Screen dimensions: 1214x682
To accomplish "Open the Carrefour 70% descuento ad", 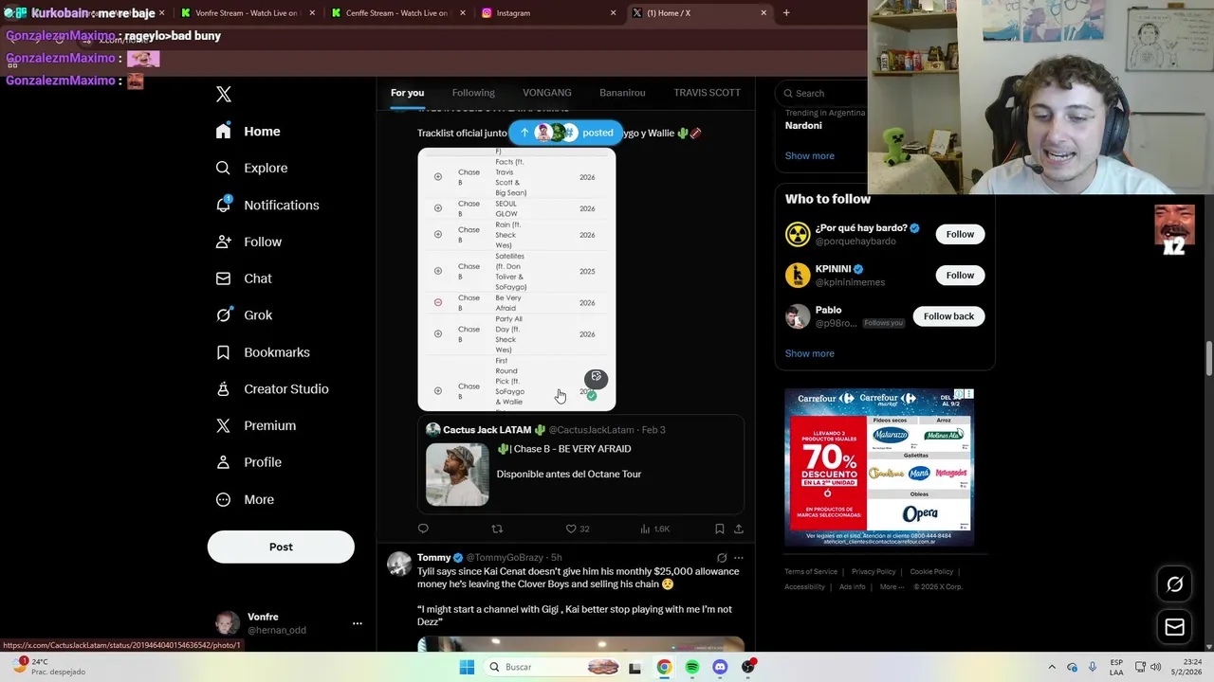I will click(879, 467).
